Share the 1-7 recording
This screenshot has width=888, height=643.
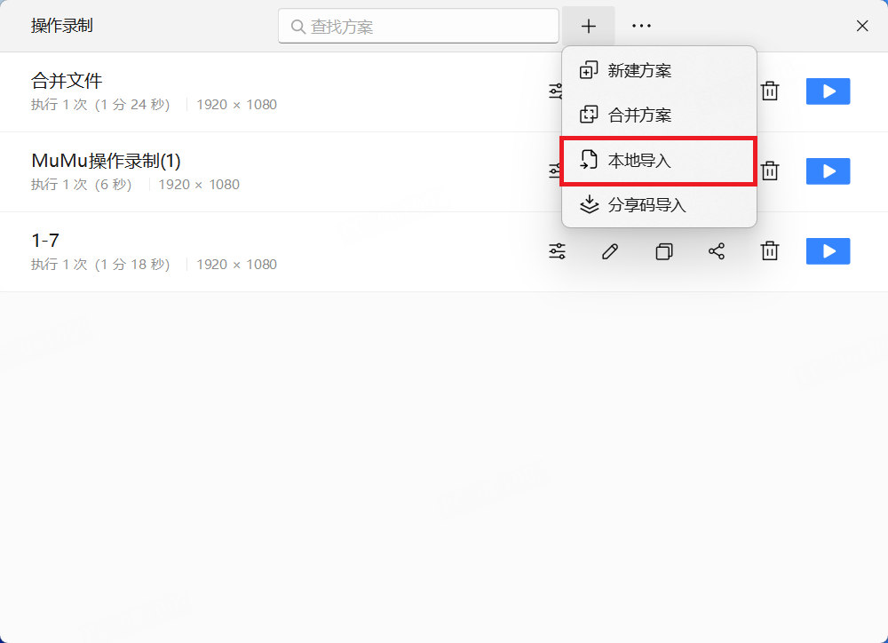(x=717, y=251)
